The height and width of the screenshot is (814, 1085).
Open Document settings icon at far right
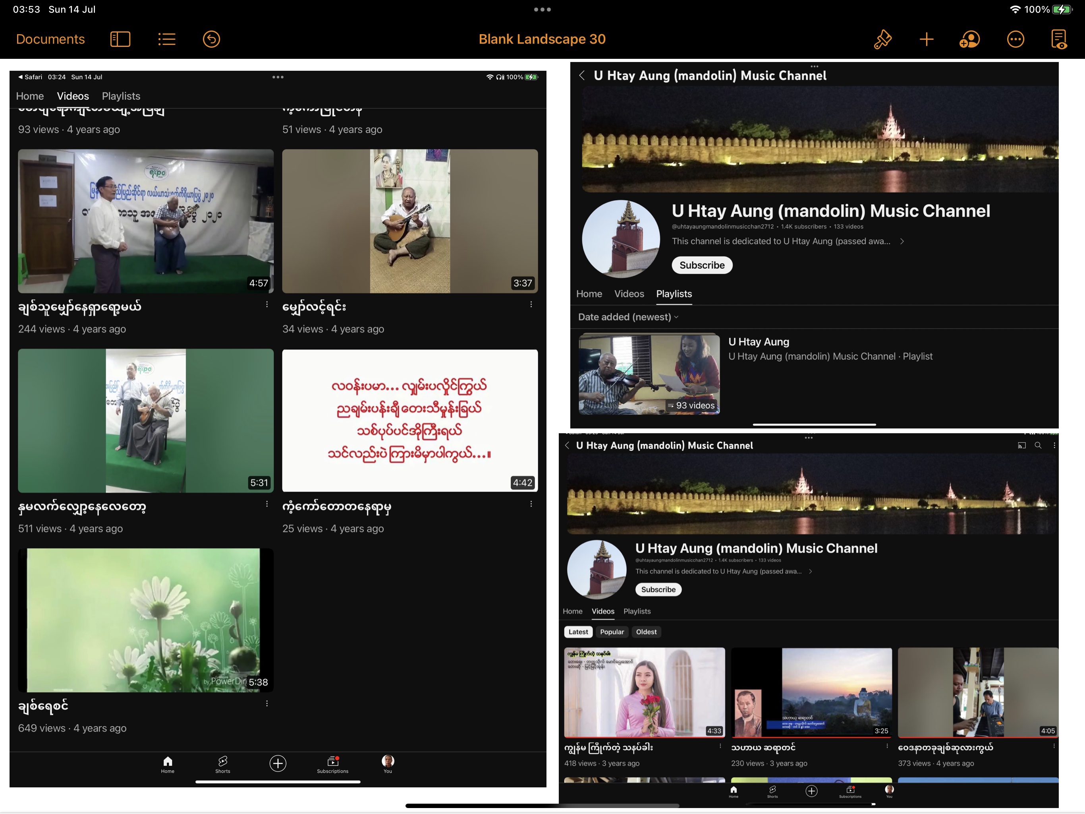[x=1058, y=39]
